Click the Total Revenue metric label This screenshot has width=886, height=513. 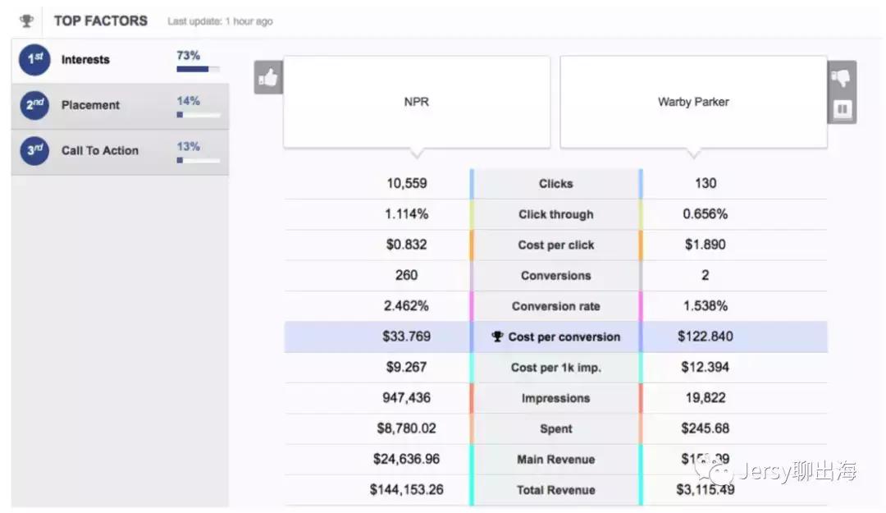tap(556, 490)
